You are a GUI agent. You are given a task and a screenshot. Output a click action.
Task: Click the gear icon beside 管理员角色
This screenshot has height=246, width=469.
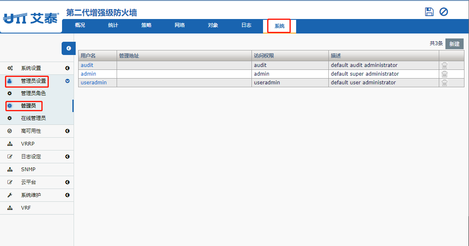(10, 93)
